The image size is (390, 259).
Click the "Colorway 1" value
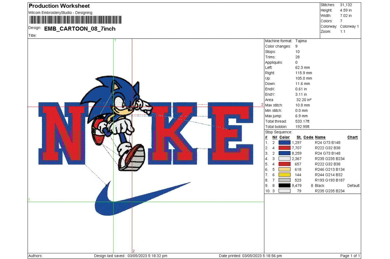(x=349, y=26)
